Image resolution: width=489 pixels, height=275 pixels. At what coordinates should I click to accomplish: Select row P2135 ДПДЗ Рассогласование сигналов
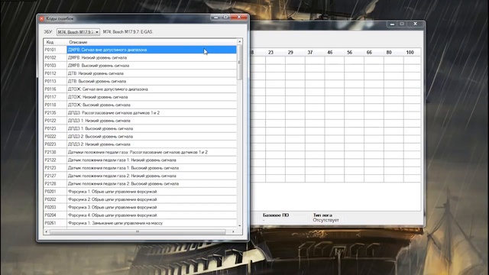click(140, 112)
